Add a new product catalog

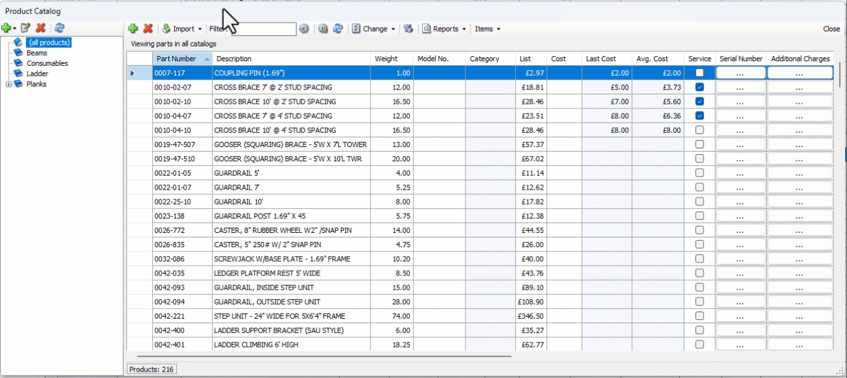point(6,28)
